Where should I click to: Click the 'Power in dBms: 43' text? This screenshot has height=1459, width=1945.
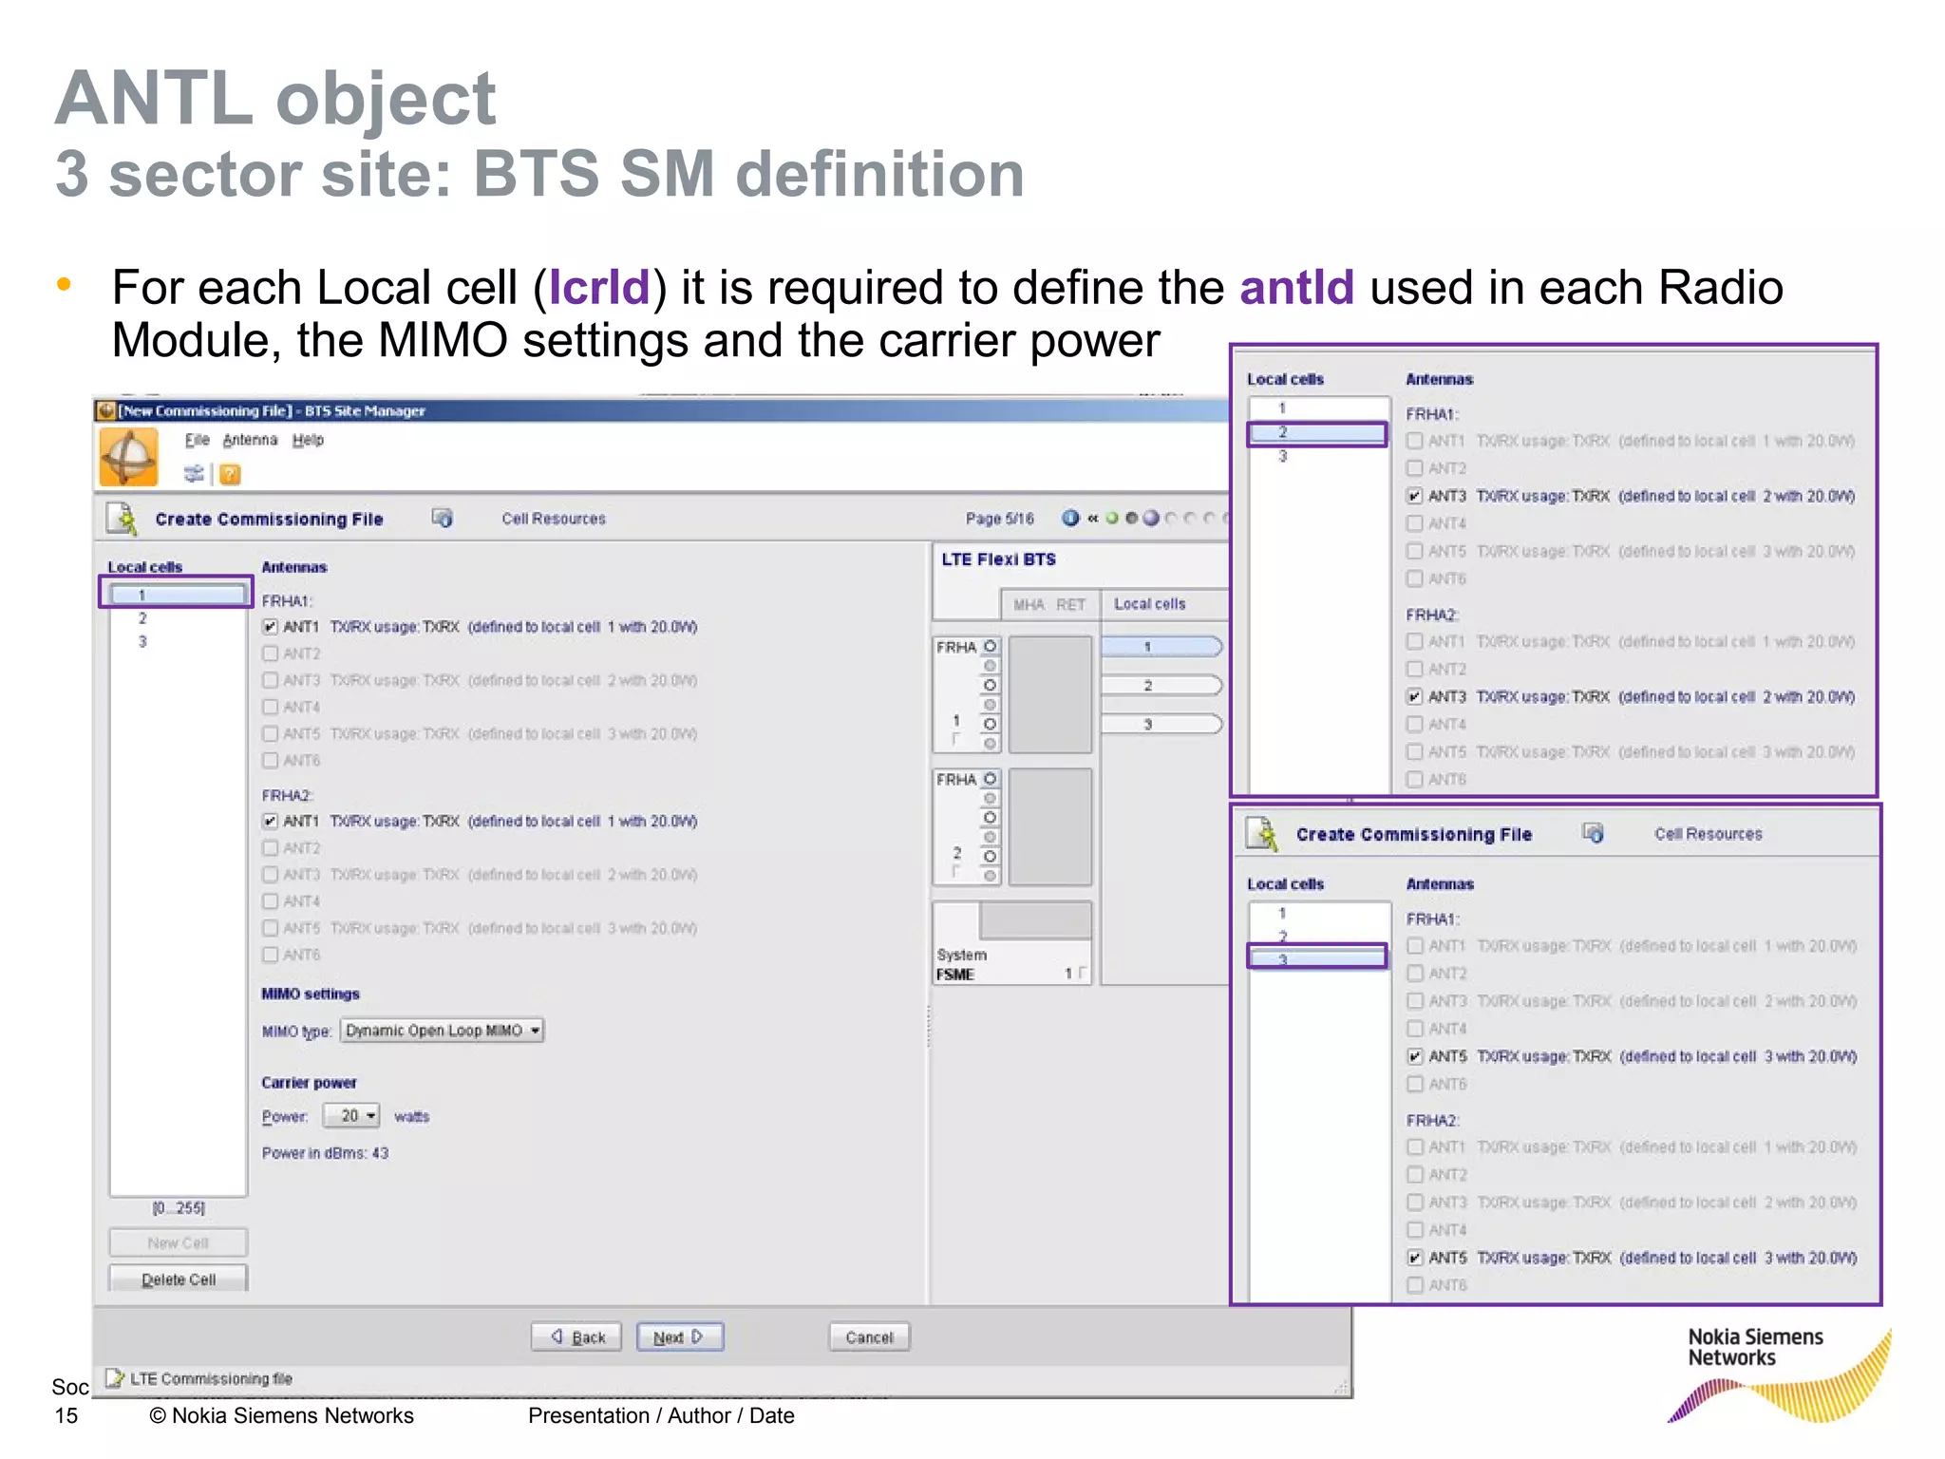(x=325, y=1153)
